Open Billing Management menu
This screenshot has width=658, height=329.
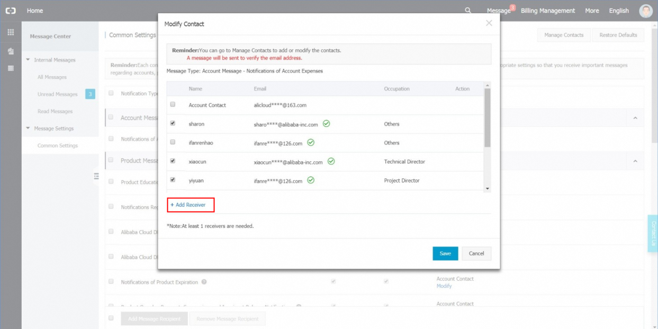[547, 11]
